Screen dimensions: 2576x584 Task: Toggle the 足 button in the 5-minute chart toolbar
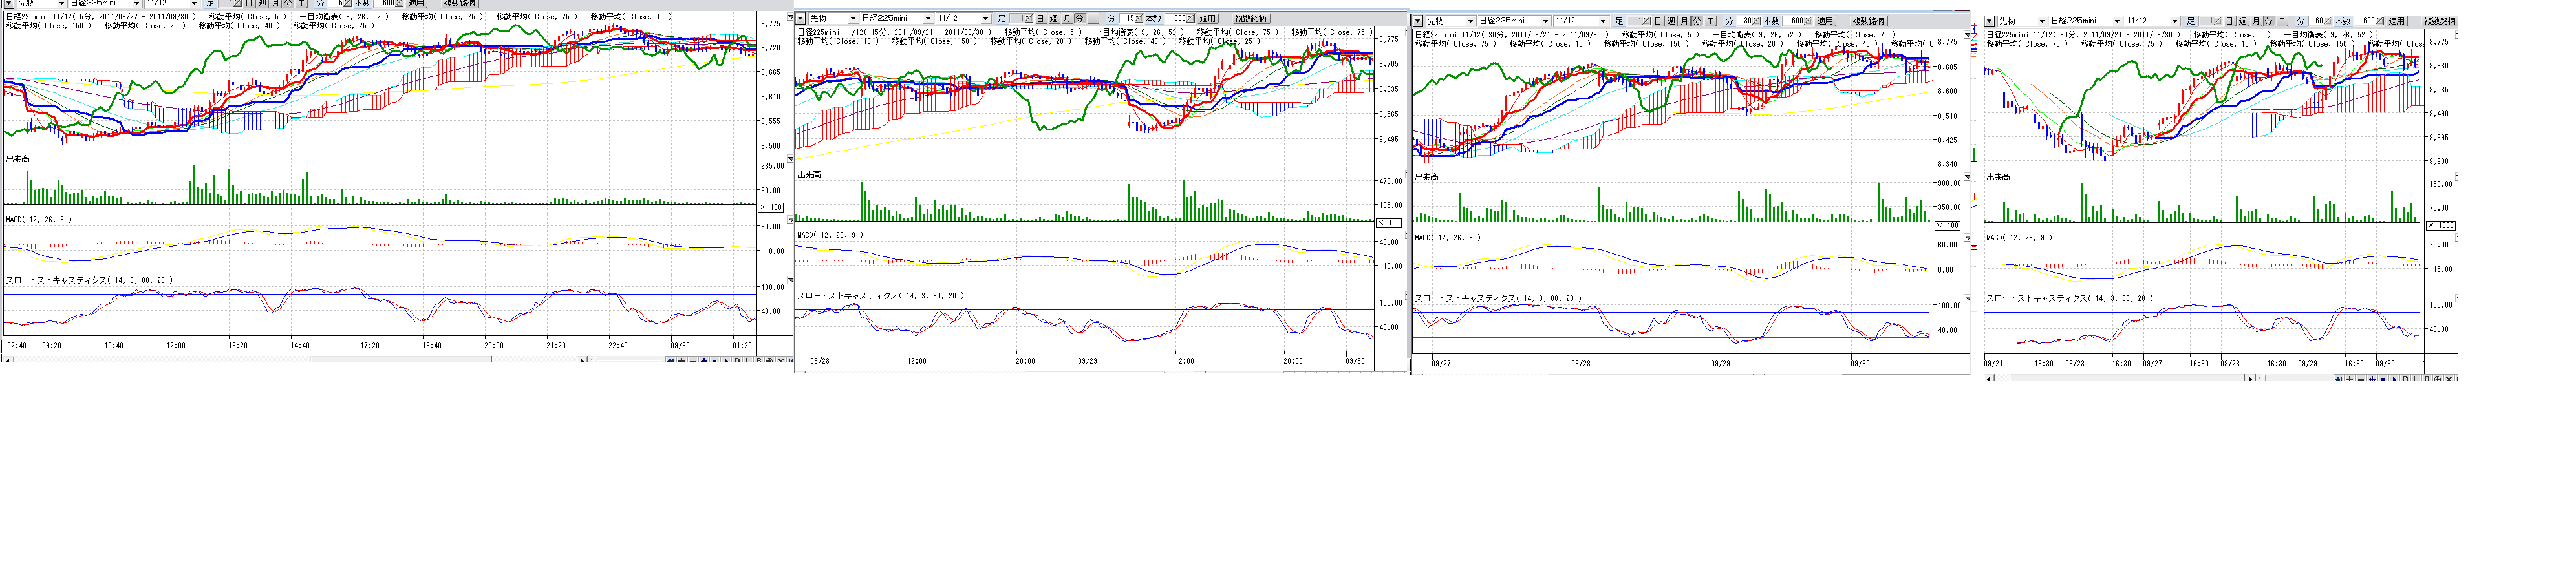pos(210,4)
